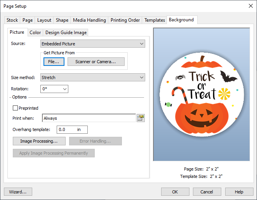Close the Page Setup dialog
This screenshot has width=257, height=200.
coord(249,6)
